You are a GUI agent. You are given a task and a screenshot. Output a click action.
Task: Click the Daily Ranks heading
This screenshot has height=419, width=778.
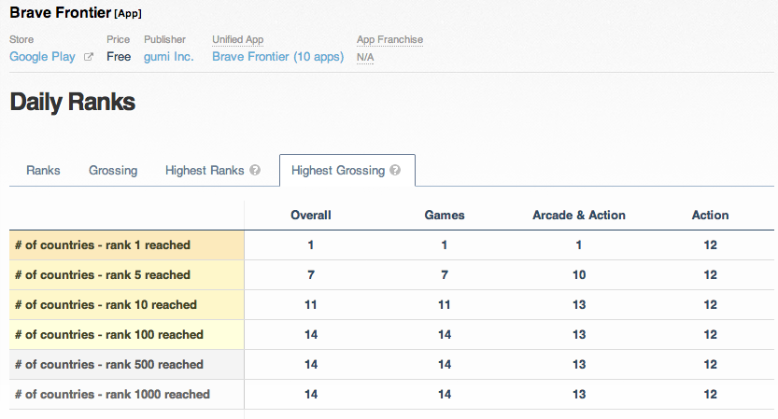tap(73, 102)
